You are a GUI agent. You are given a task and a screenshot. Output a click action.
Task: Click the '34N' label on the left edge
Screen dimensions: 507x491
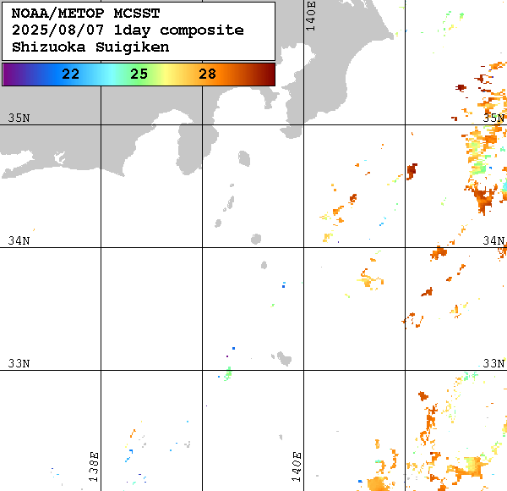(19, 240)
